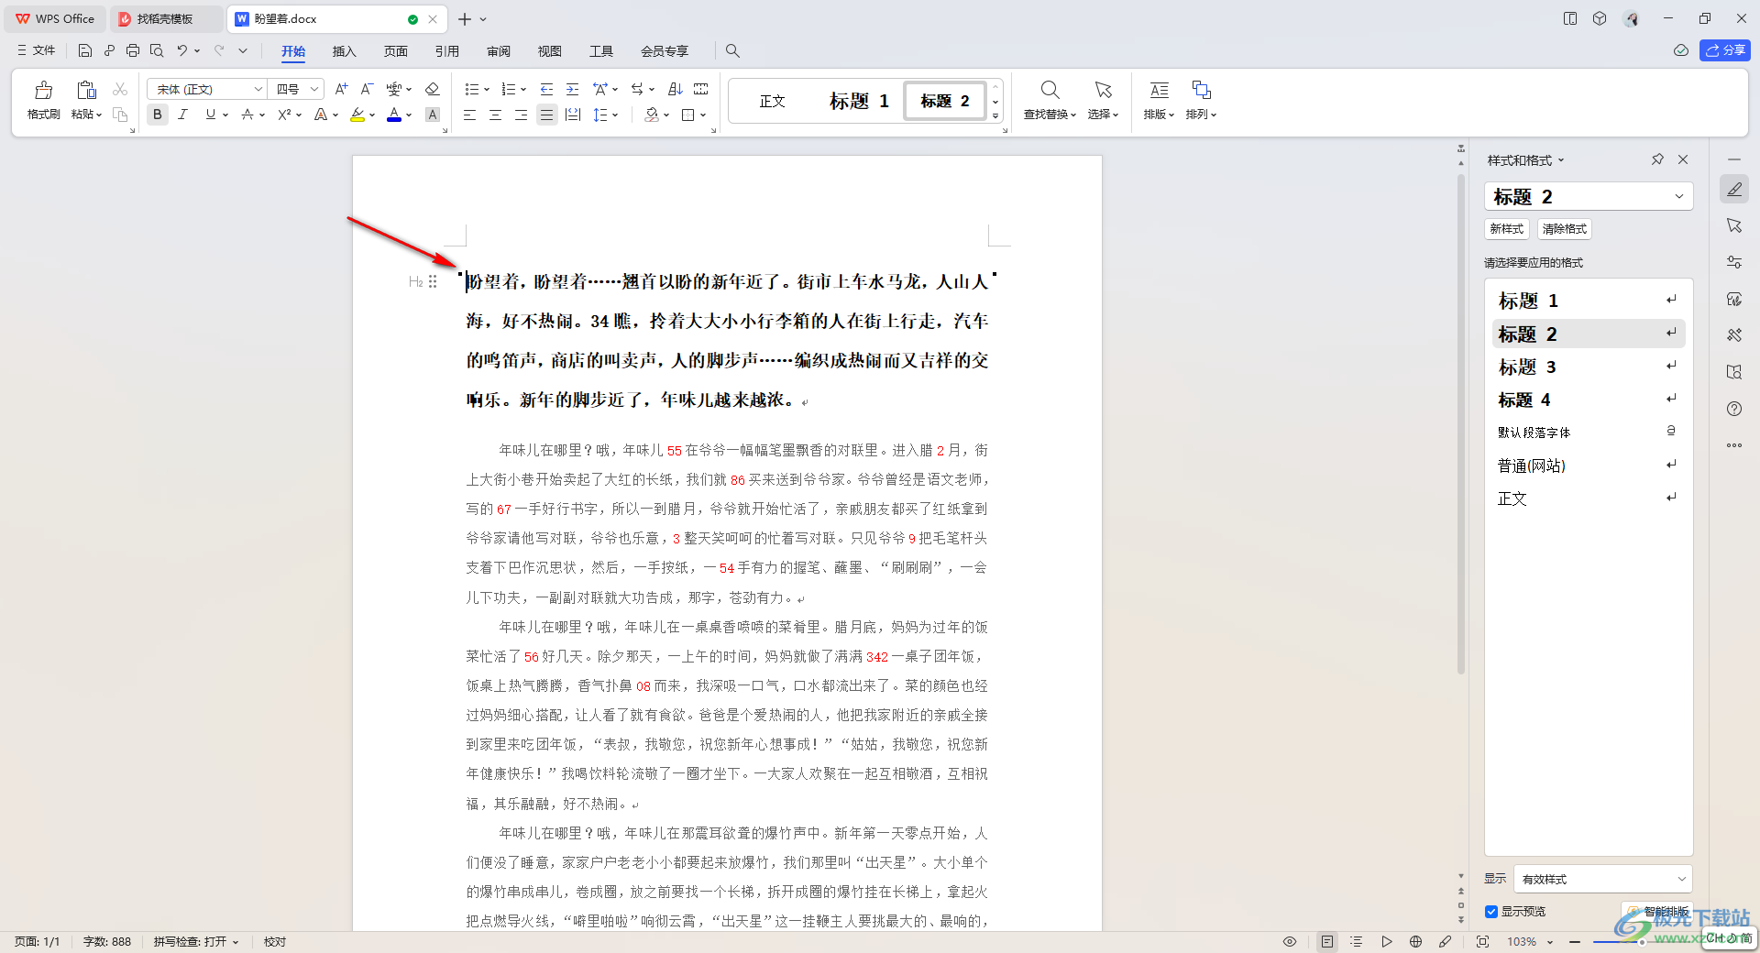Click the help question-mark icon in sidebar
The image size is (1760, 953).
tap(1734, 409)
